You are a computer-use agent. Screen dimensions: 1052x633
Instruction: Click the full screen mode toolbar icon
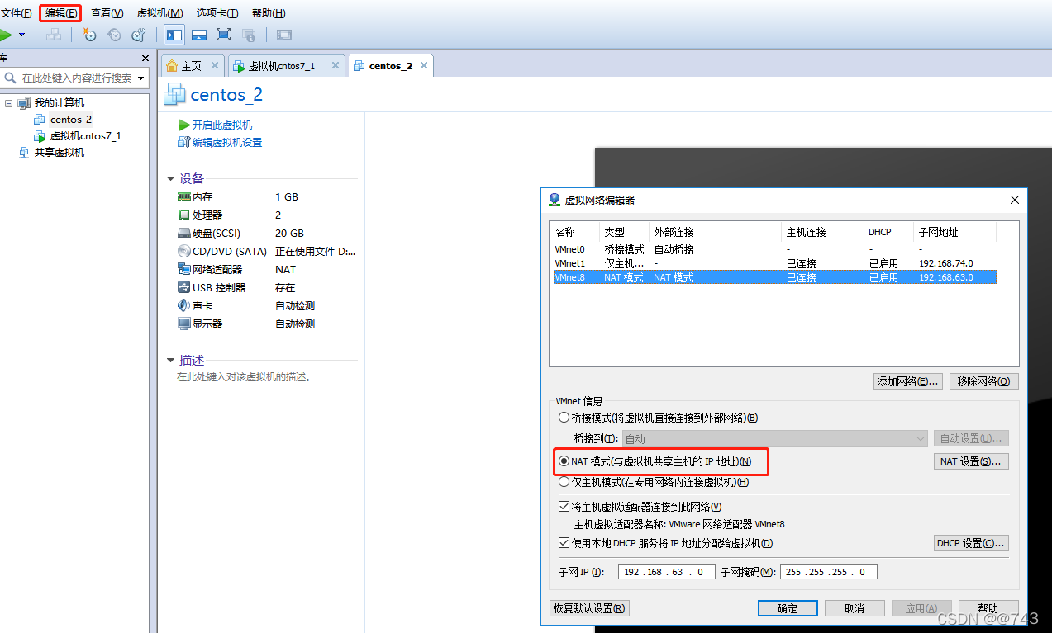point(222,35)
